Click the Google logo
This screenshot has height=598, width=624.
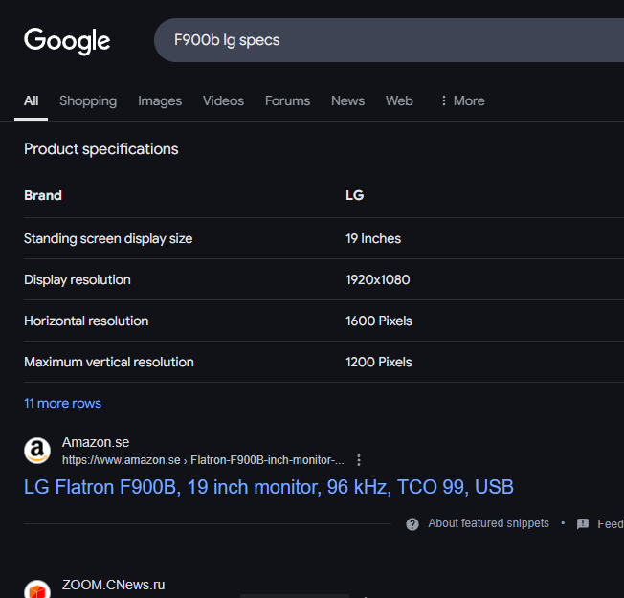(67, 41)
